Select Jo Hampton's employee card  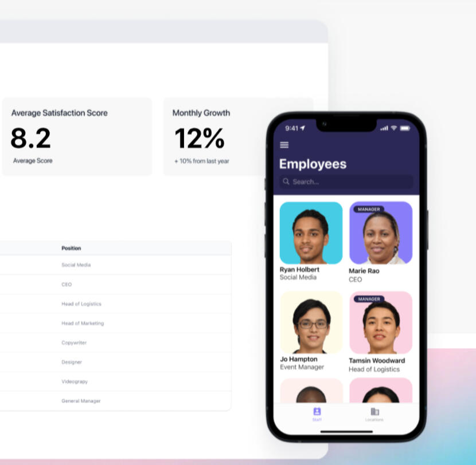[311, 329]
